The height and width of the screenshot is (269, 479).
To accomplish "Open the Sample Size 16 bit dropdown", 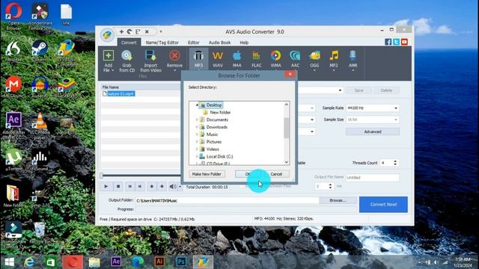I will click(396, 120).
